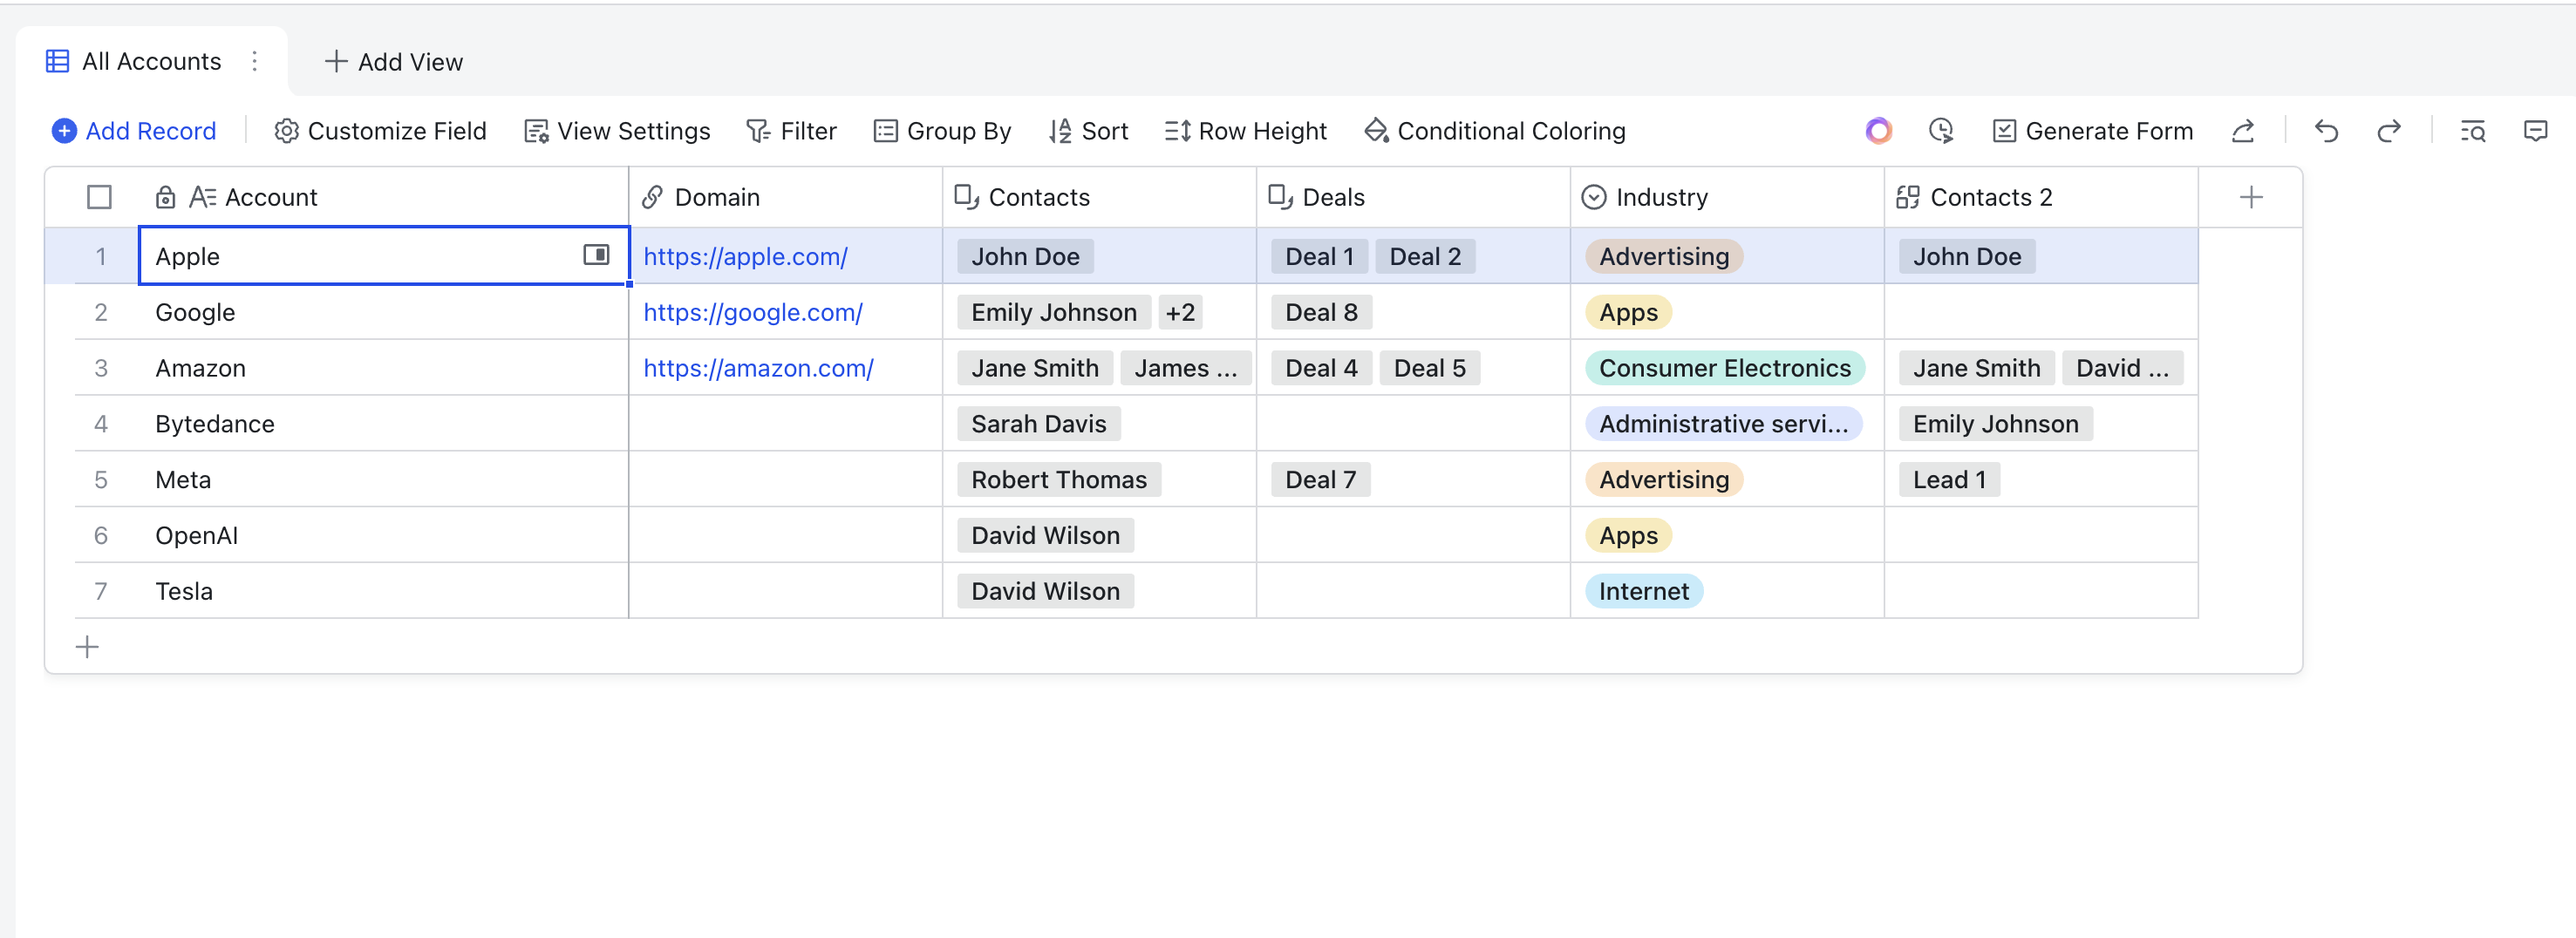Open View Settings
This screenshot has height=938, width=2576.
pyautogui.click(x=617, y=131)
